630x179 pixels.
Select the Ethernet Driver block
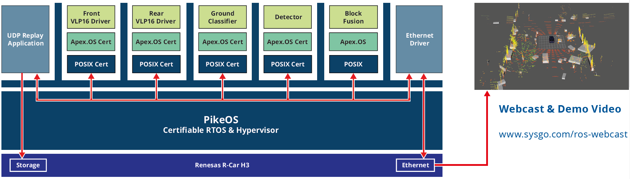(419, 39)
